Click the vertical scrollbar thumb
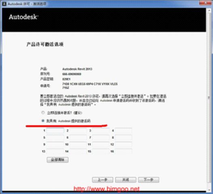Screen dimensions: 213x194 (x=209, y=98)
